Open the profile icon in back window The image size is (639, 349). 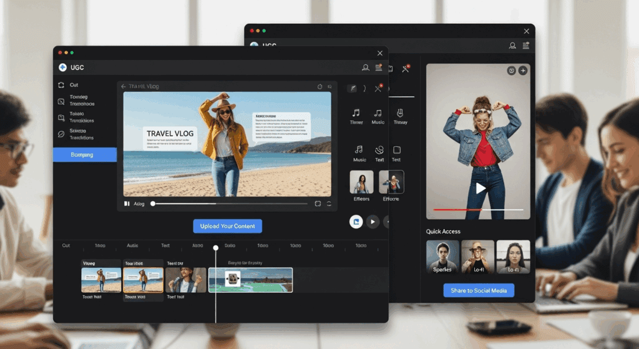point(512,46)
